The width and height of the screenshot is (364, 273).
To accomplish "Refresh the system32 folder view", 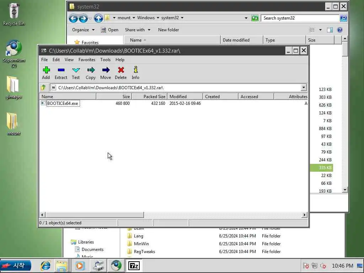I will (x=255, y=18).
